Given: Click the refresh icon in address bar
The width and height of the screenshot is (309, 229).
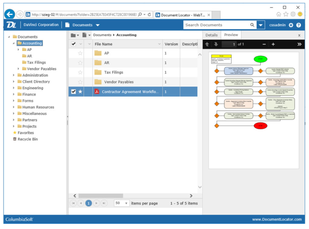Looking at the screenshot, I should point(149,14).
